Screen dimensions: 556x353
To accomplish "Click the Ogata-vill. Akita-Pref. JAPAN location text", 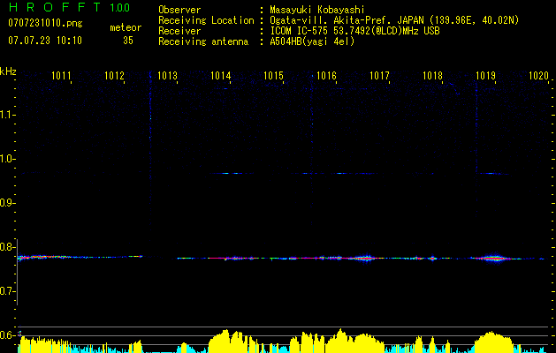I will [x=394, y=20].
